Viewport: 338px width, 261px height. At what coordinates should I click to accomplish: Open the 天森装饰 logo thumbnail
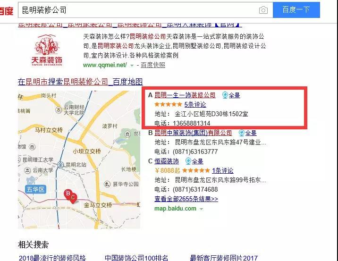(47, 50)
